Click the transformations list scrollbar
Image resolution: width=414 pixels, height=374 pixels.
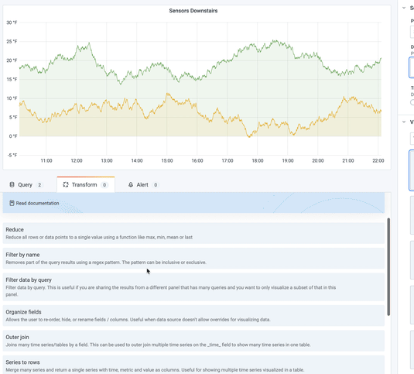pos(388,267)
